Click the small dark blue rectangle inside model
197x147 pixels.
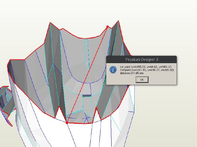click(x=87, y=96)
